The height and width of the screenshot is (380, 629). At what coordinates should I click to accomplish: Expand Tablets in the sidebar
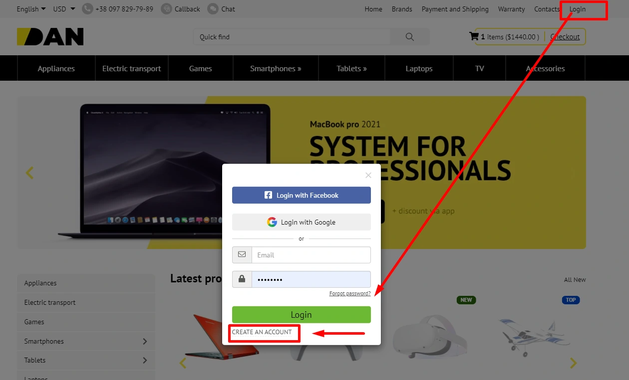(145, 360)
